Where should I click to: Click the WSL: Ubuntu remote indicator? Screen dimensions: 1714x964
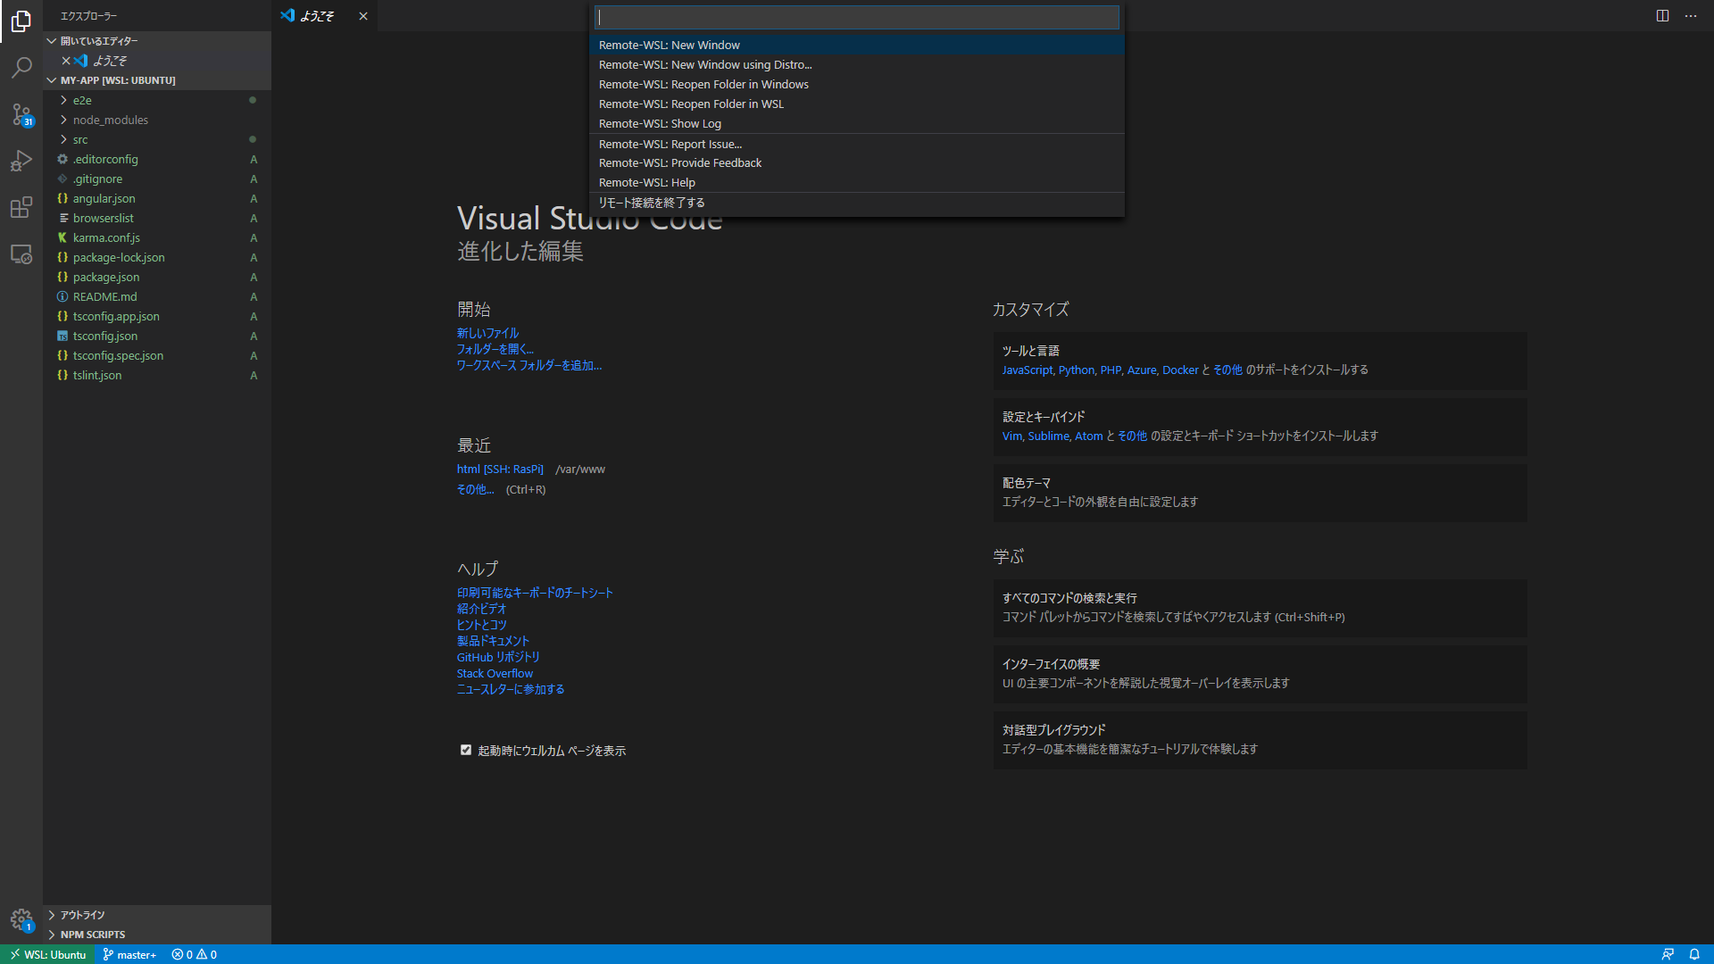[x=48, y=954]
